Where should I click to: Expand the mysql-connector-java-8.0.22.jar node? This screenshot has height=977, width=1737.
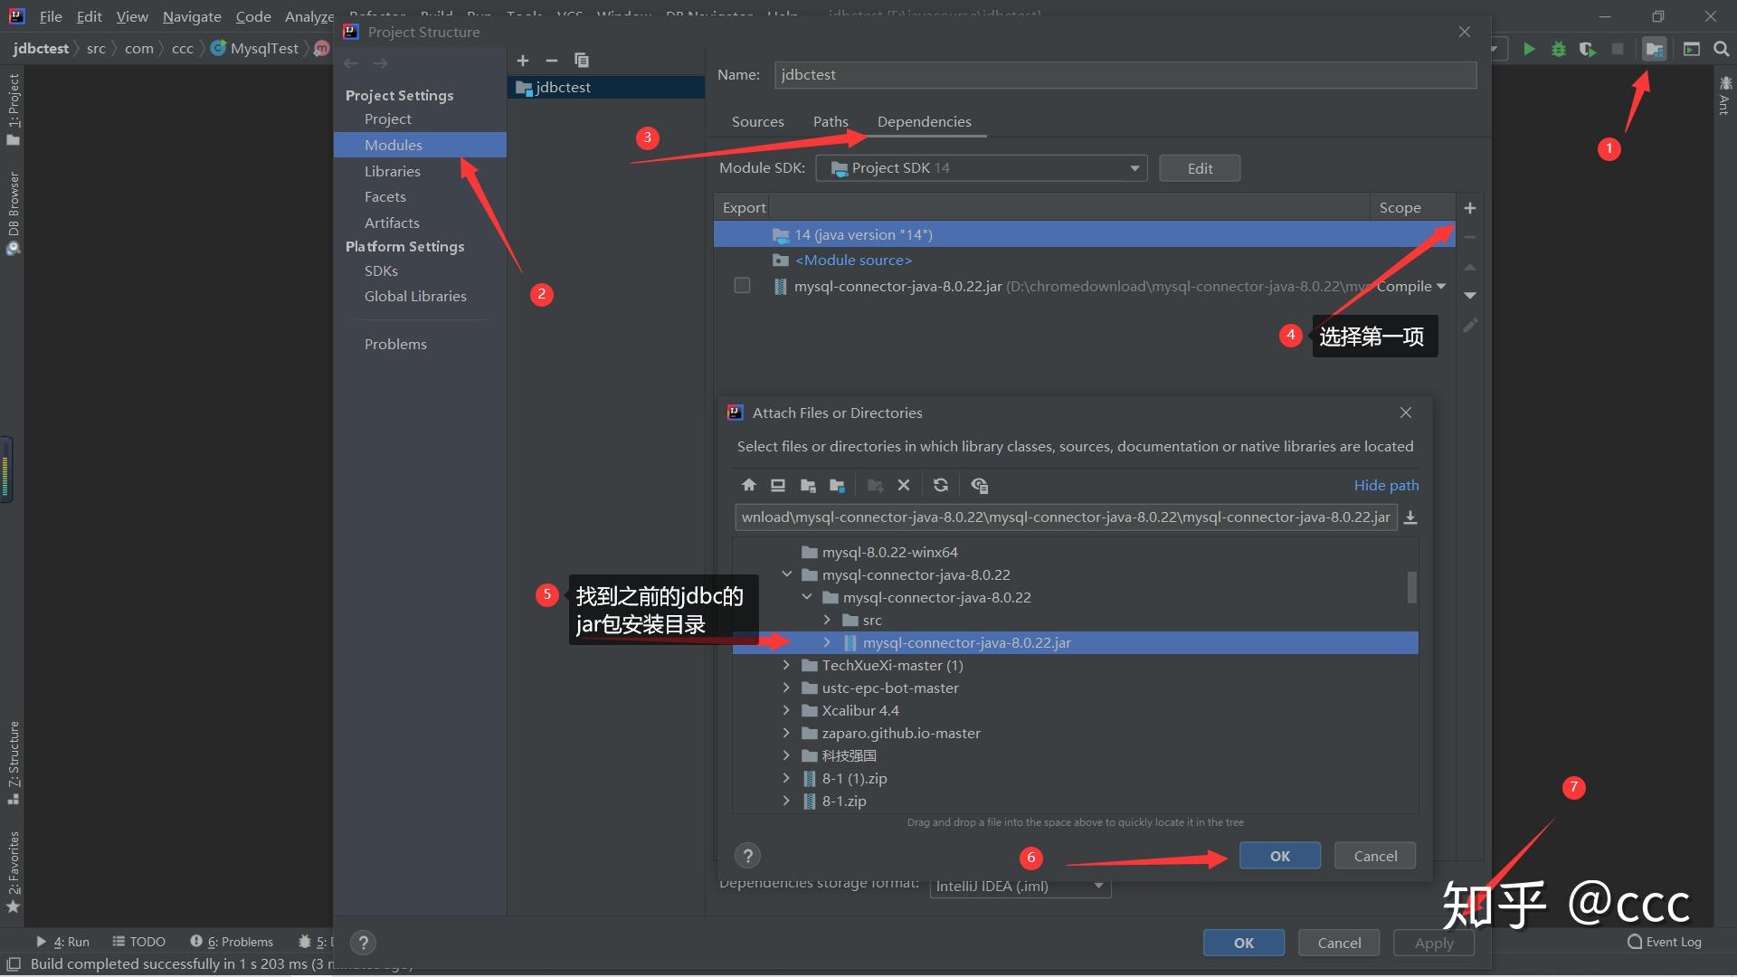point(827,642)
